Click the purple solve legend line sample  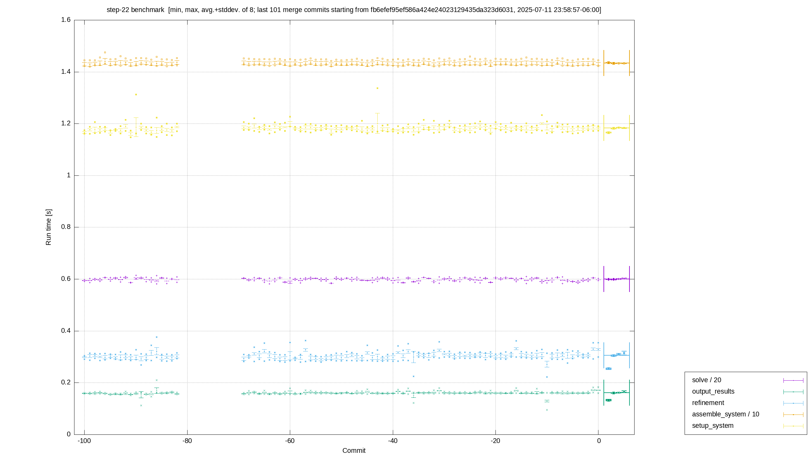point(793,380)
